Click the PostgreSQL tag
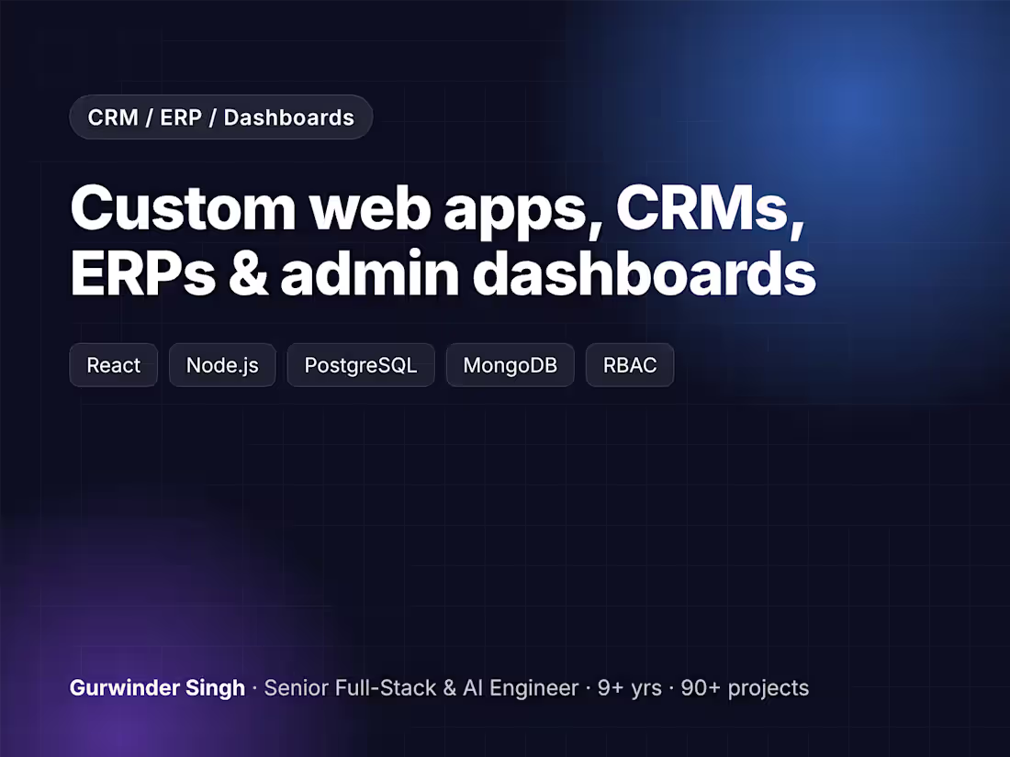Image resolution: width=1010 pixels, height=757 pixels. click(361, 365)
